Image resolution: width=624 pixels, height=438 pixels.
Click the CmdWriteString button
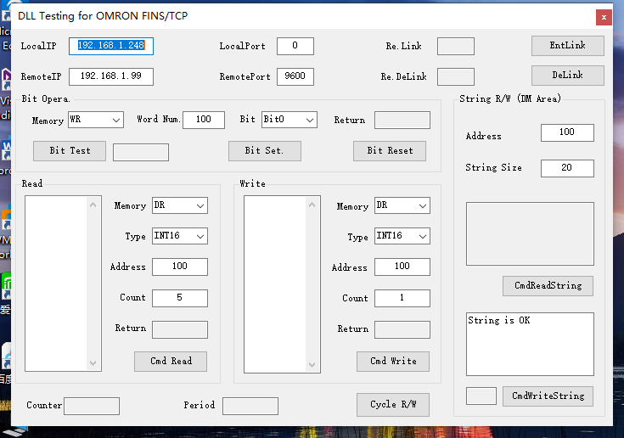coord(548,396)
